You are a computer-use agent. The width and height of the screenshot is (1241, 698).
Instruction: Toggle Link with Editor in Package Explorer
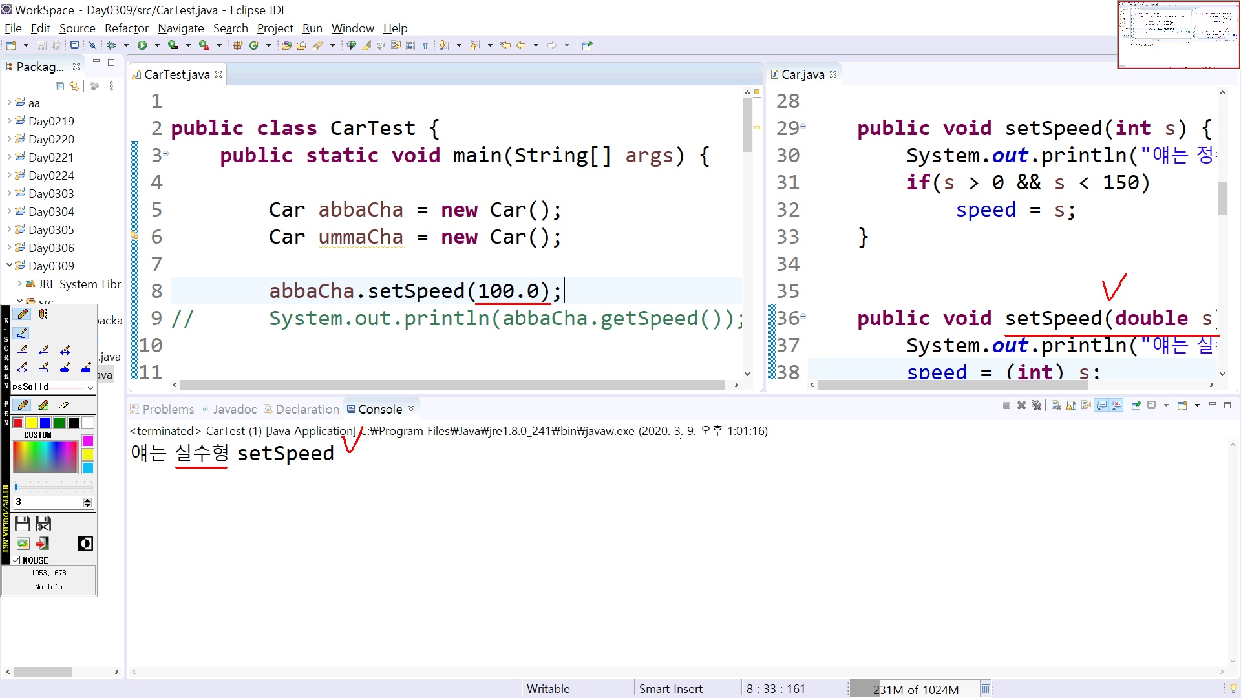74,86
